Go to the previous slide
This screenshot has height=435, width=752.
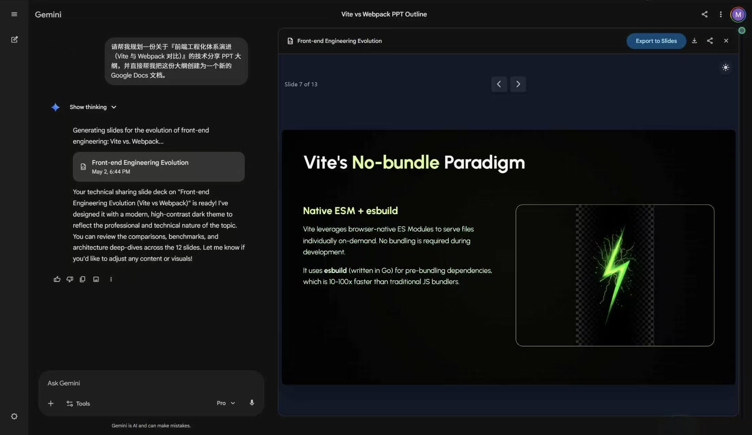pyautogui.click(x=499, y=84)
